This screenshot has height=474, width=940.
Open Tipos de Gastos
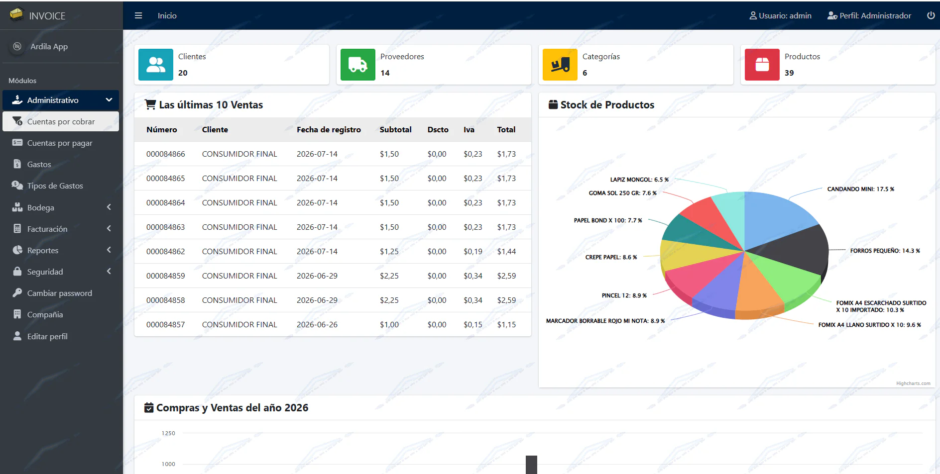[x=61, y=186]
